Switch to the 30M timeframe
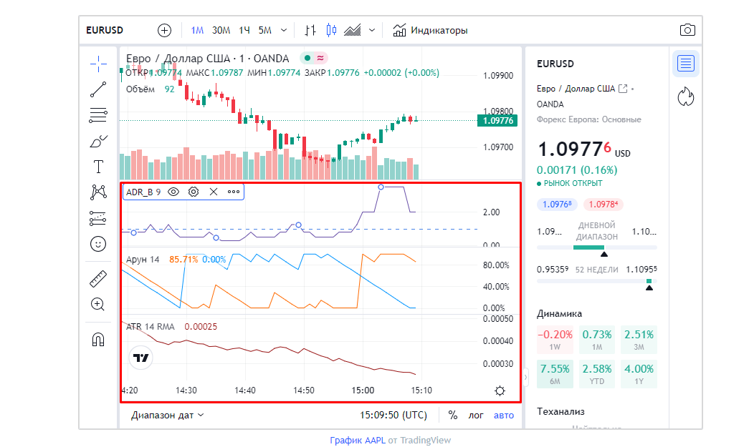The image size is (749, 447). pyautogui.click(x=221, y=30)
